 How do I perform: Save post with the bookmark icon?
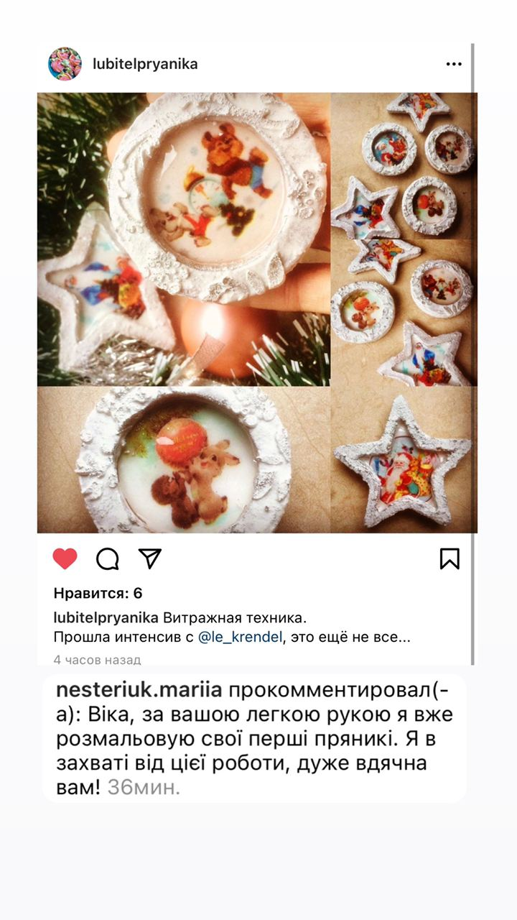tap(450, 558)
